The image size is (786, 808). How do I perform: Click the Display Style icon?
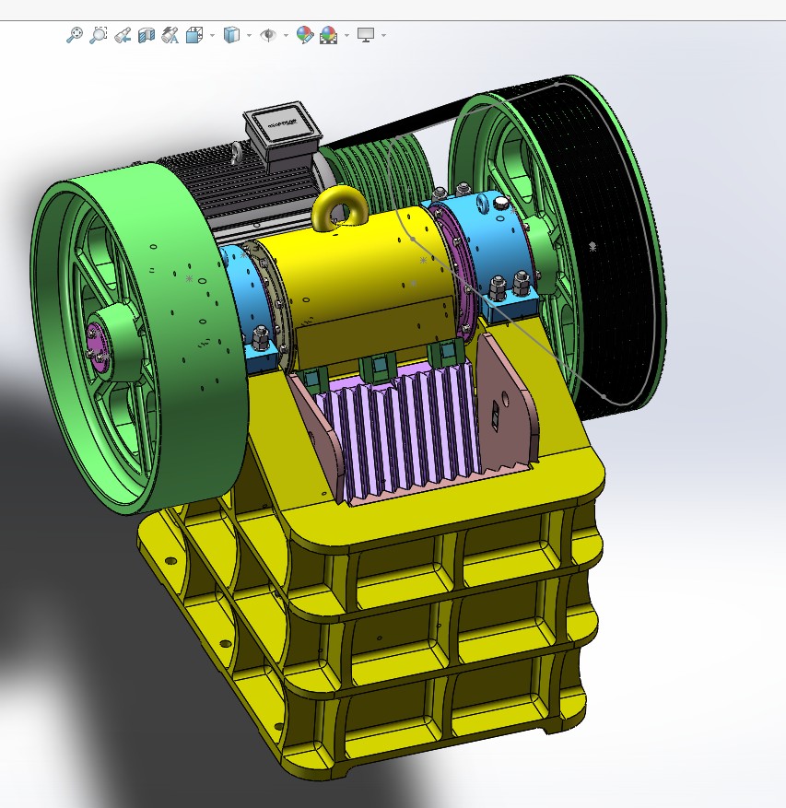(231, 35)
